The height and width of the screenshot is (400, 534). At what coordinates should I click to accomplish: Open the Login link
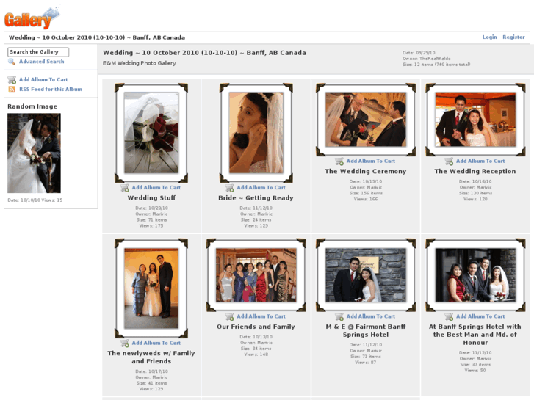[x=489, y=37]
